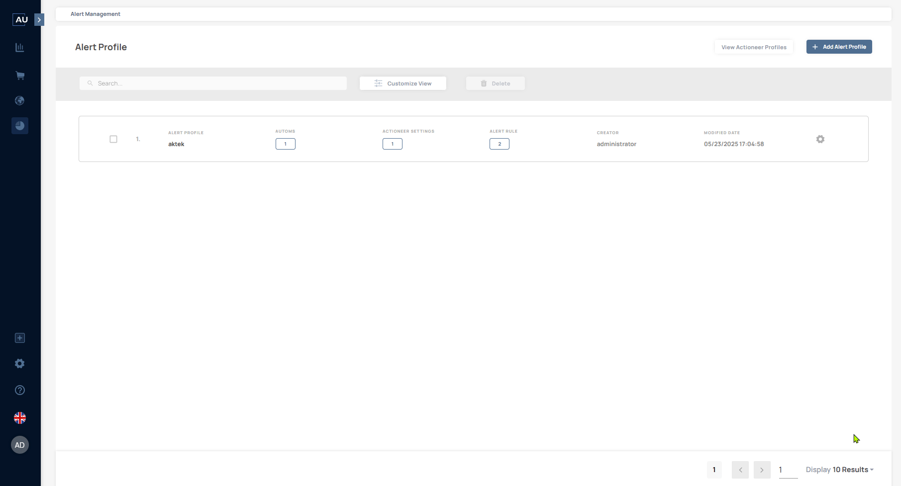Select the pie chart sidebar icon
This screenshot has height=486, width=901.
20,126
